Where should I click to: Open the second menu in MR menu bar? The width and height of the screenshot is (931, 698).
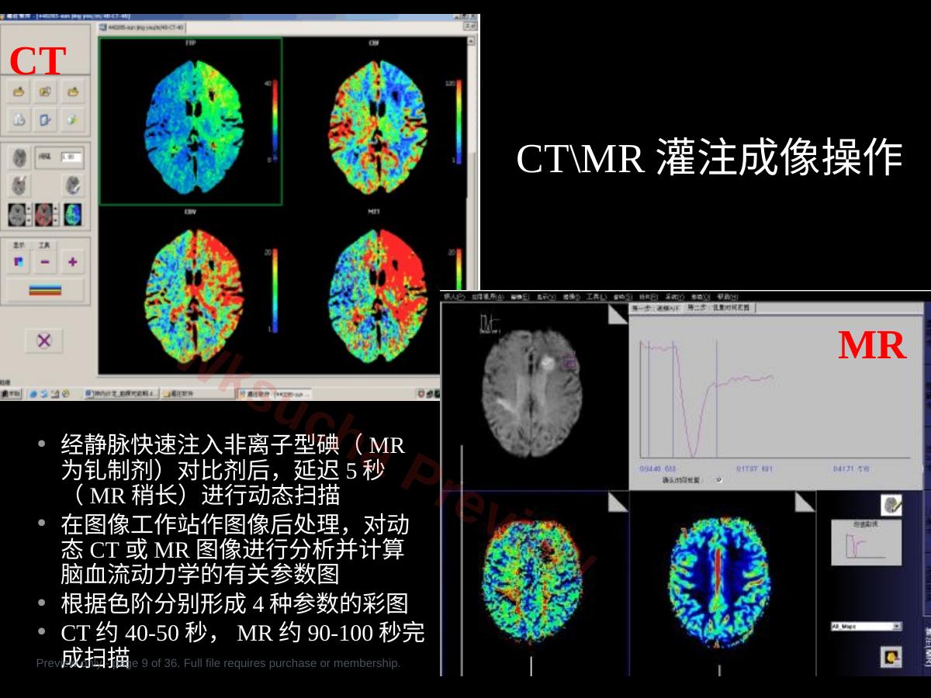(x=488, y=297)
